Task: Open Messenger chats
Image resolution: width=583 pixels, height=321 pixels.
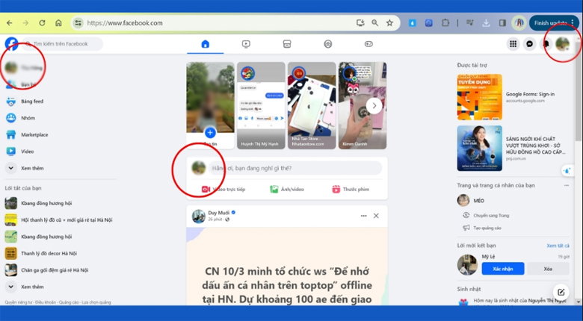Action: (x=529, y=44)
